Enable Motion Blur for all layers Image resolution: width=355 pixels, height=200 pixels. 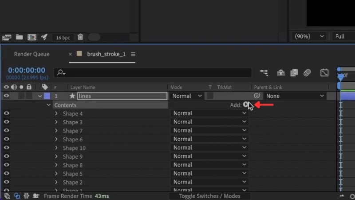(307, 72)
